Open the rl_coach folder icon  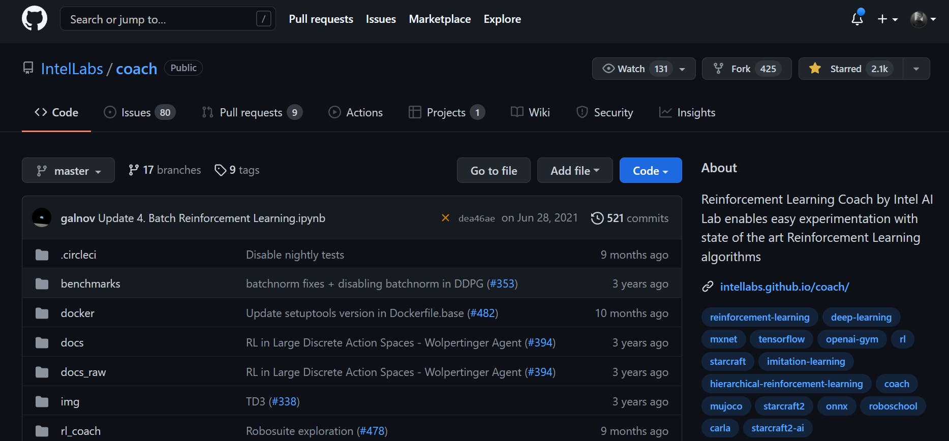point(42,431)
